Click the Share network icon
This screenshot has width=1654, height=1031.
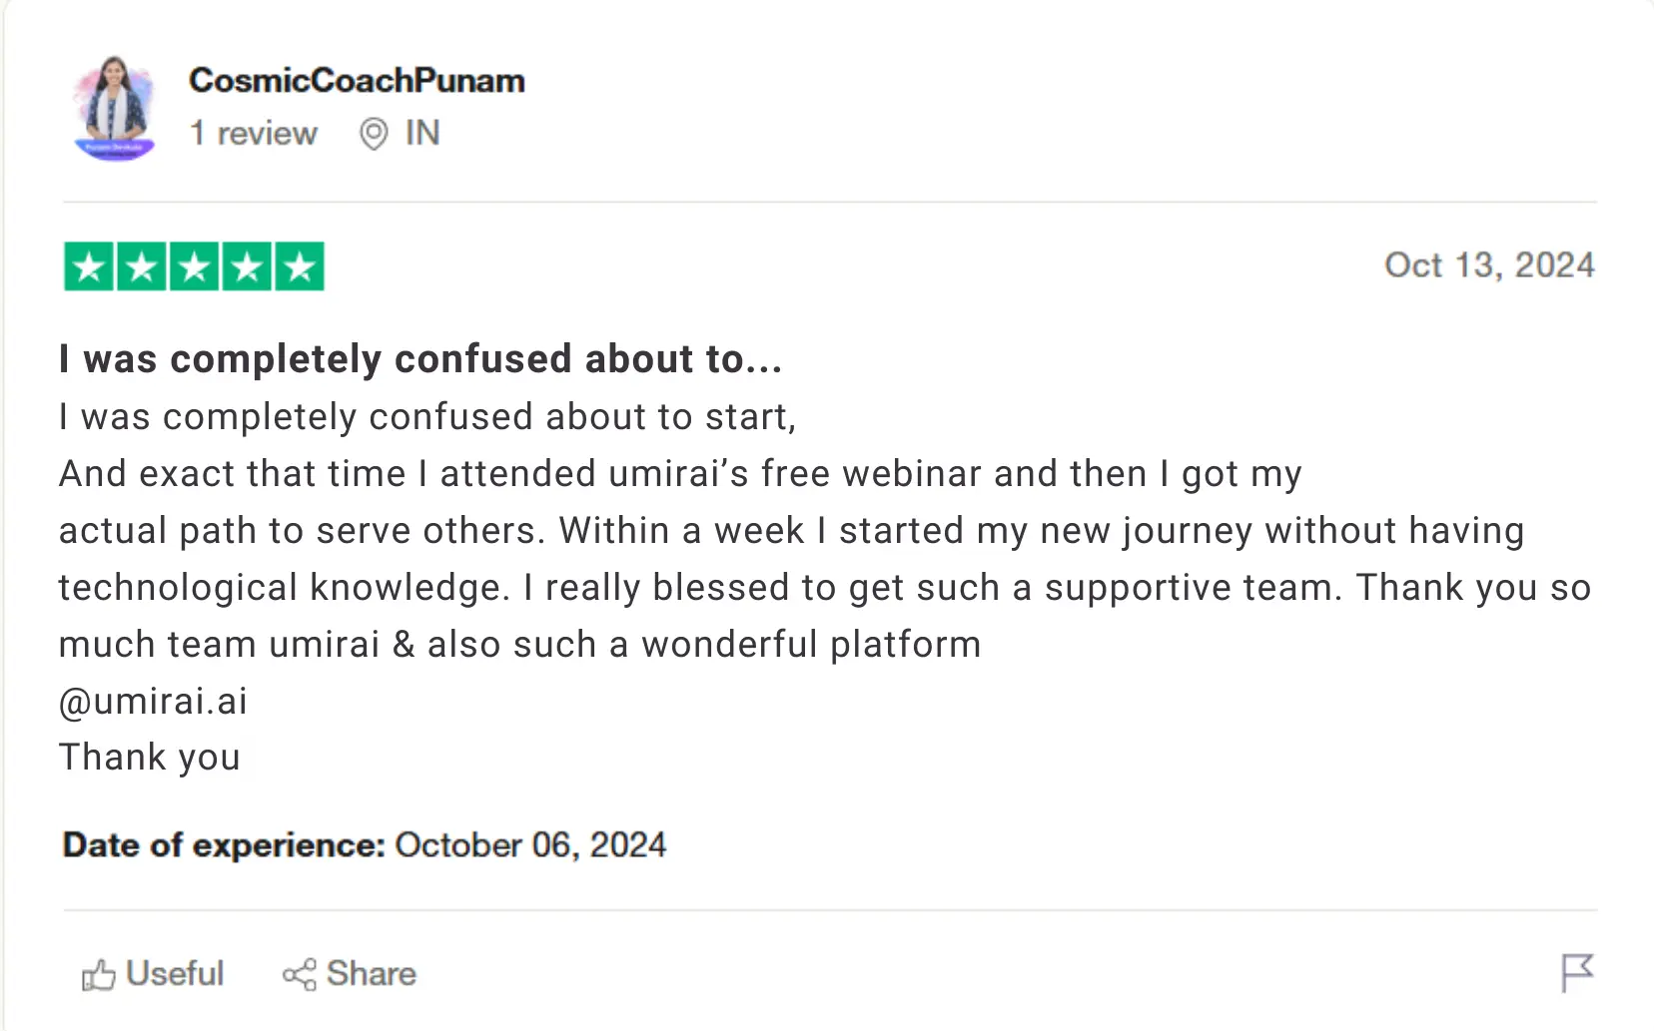pyautogui.click(x=299, y=974)
